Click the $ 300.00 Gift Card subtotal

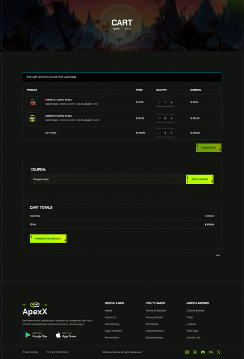[195, 133]
